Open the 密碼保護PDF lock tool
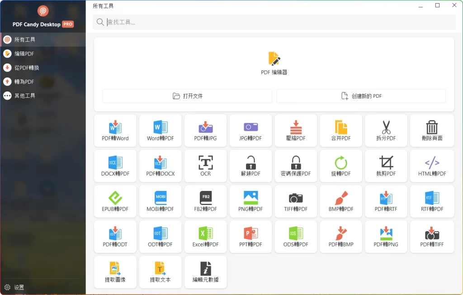Image resolution: width=463 pixels, height=295 pixels. tap(296, 166)
